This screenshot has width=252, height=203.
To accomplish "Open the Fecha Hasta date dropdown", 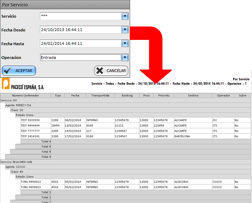I will click(x=124, y=43).
